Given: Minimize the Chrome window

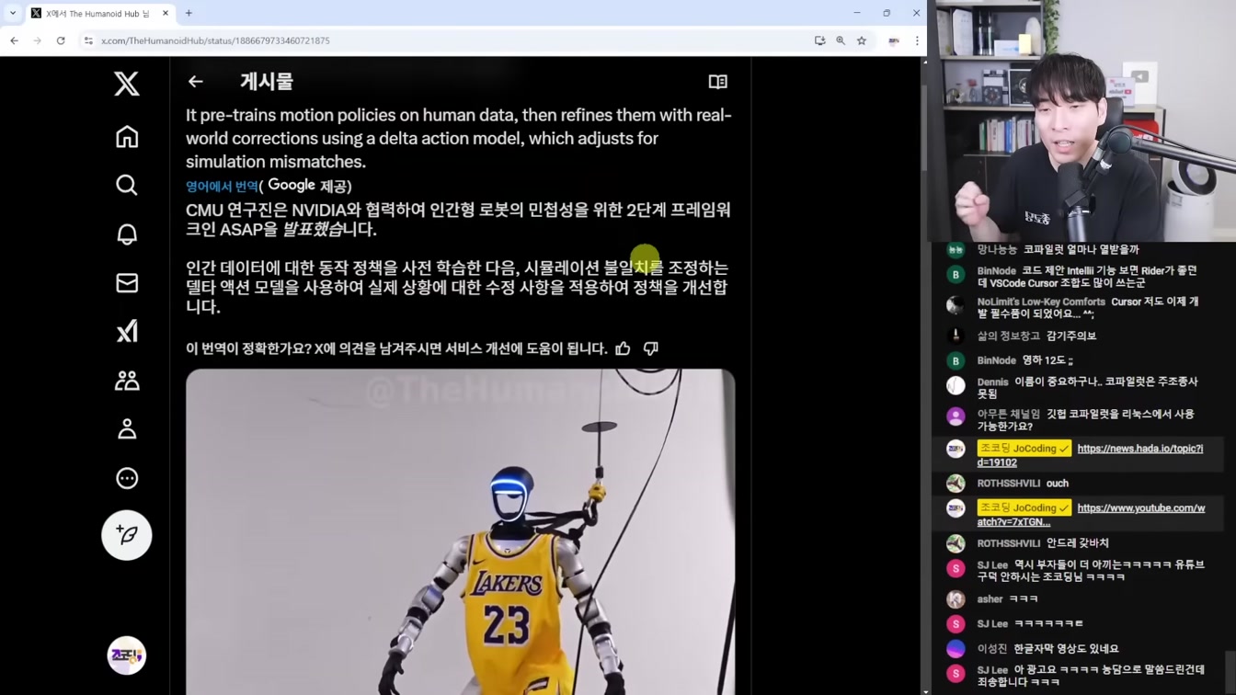Looking at the screenshot, I should point(856,13).
